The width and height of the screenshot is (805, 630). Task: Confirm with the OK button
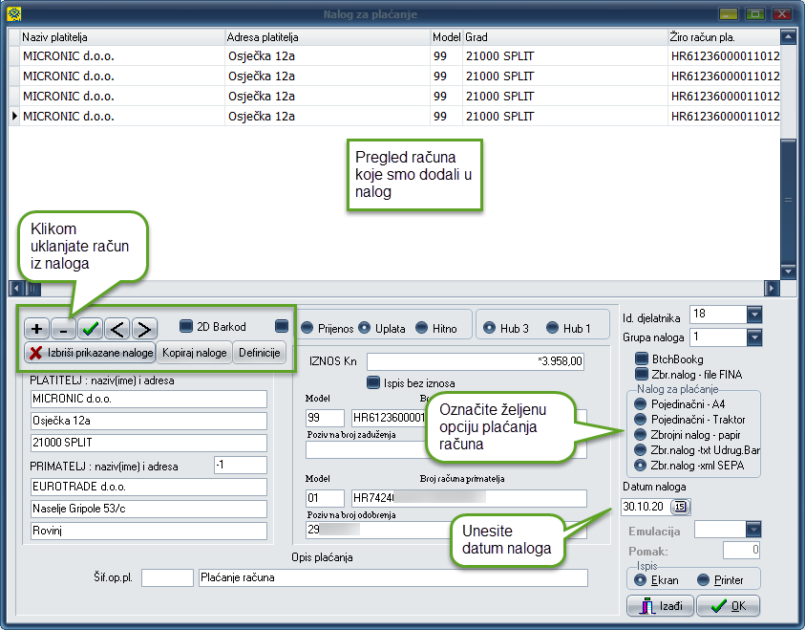(728, 606)
